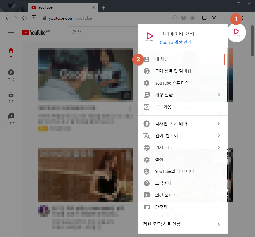The height and width of the screenshot is (237, 255).
Task: Open the second video thumbnail below
Action: coord(86,175)
